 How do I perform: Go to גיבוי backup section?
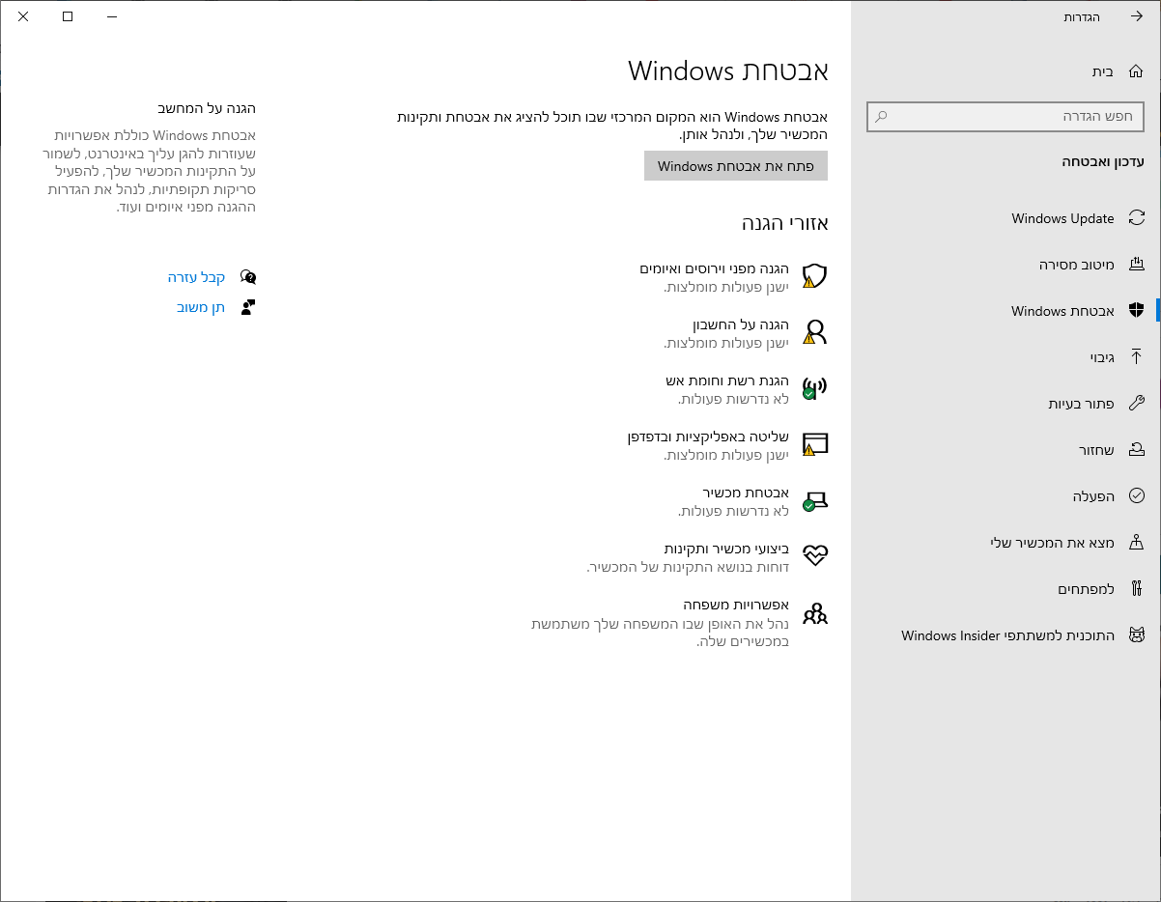[x=1102, y=357]
